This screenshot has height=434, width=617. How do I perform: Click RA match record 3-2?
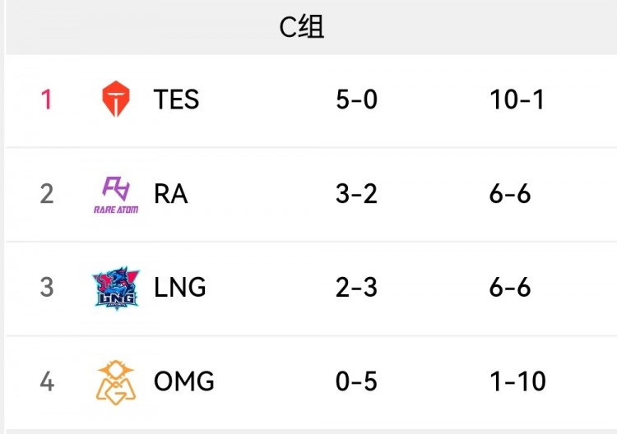click(356, 194)
